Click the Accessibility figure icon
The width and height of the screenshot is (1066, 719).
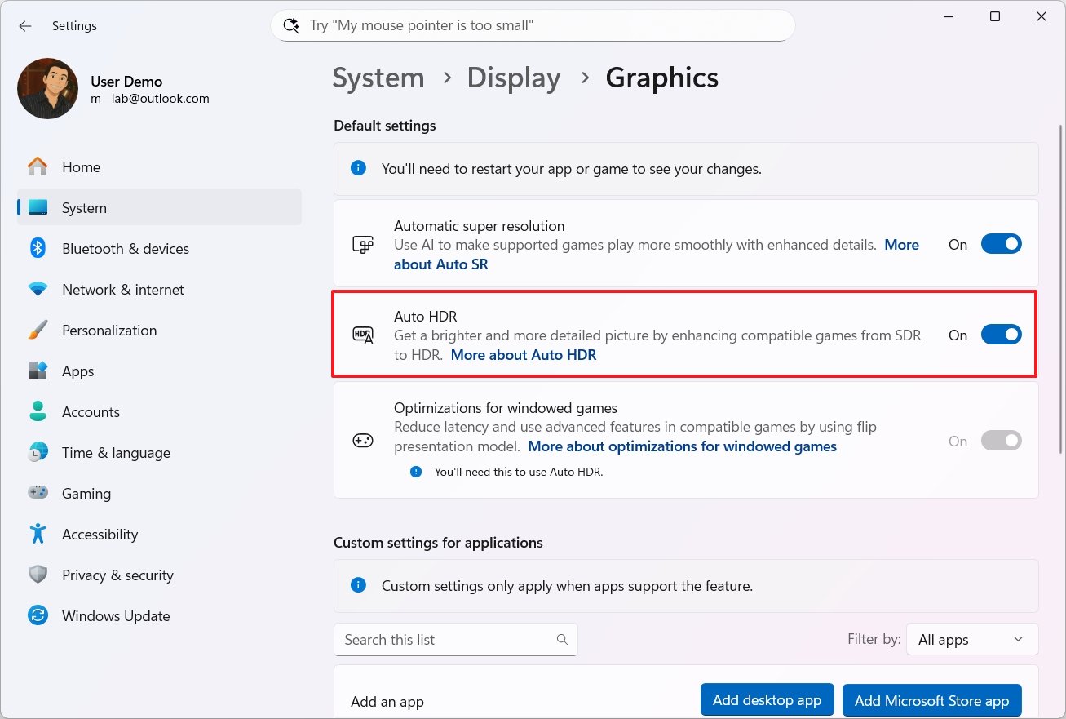click(38, 535)
